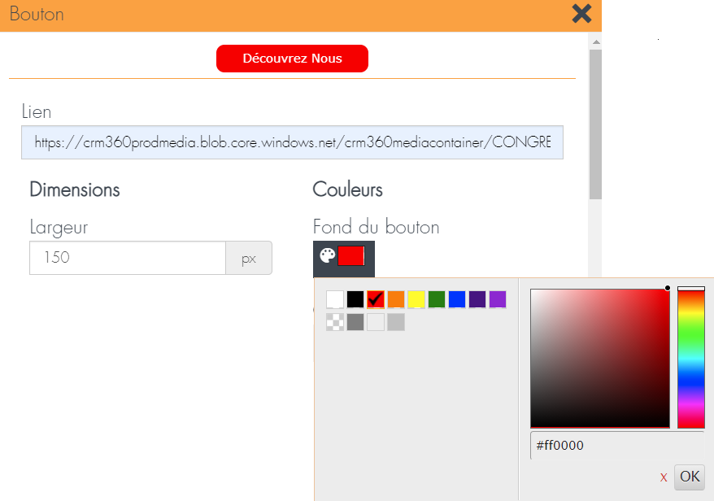
Task: Select the purple color swatch
Action: [x=498, y=299]
